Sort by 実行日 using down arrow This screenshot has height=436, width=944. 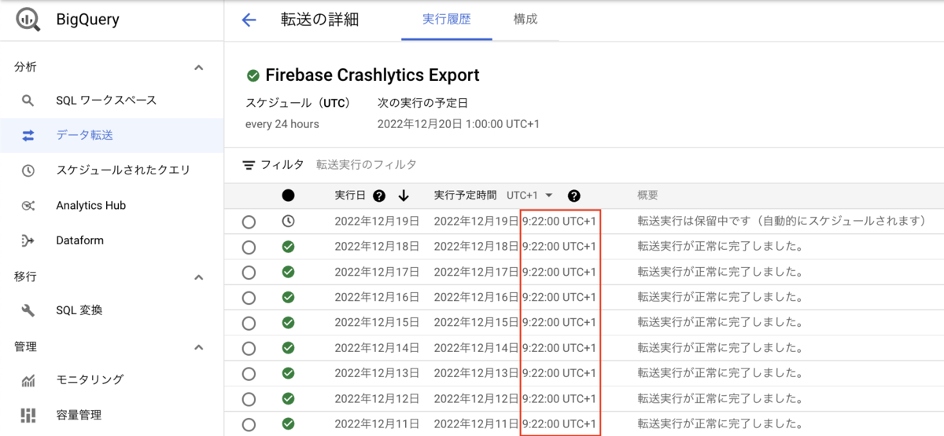click(x=404, y=196)
